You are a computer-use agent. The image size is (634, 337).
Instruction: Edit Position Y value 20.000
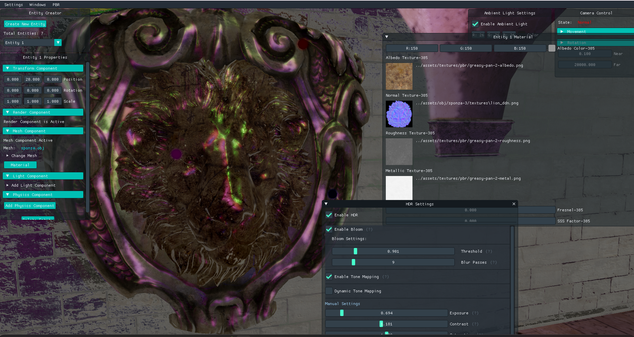[33, 79]
